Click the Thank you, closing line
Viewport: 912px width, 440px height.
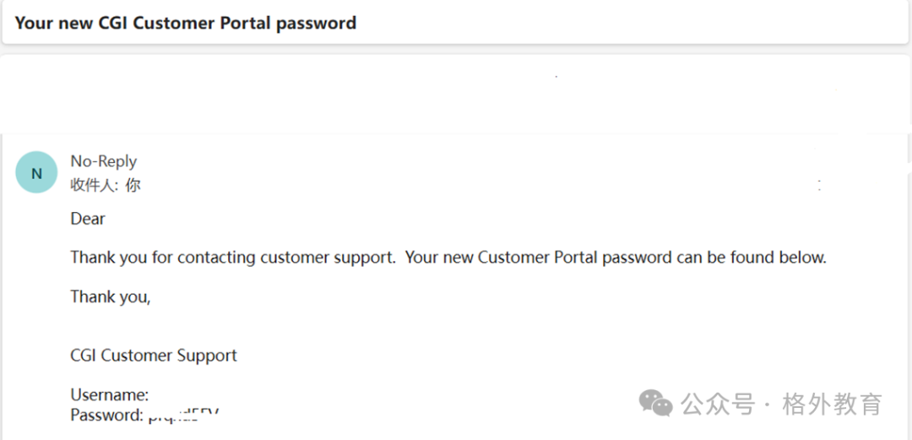click(x=111, y=296)
